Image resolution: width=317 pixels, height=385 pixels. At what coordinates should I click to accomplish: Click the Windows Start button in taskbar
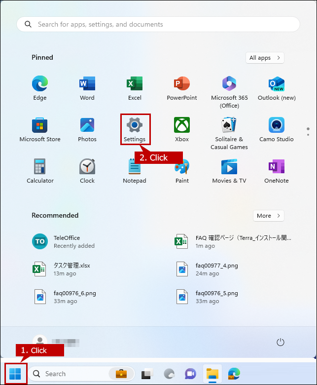coord(15,374)
